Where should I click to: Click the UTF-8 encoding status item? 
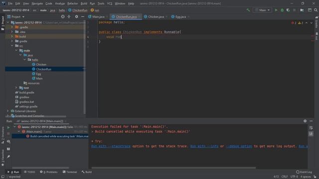click(x=294, y=177)
